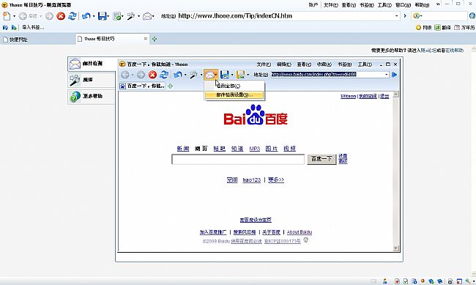
Task: Click the 万年历 calendar shortcut
Action: (x=464, y=27)
